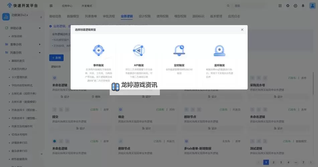Image resolution: width=318 pixels, height=167 pixels.
Task: Choose the API触发 trigger icon
Action: coord(139,50)
